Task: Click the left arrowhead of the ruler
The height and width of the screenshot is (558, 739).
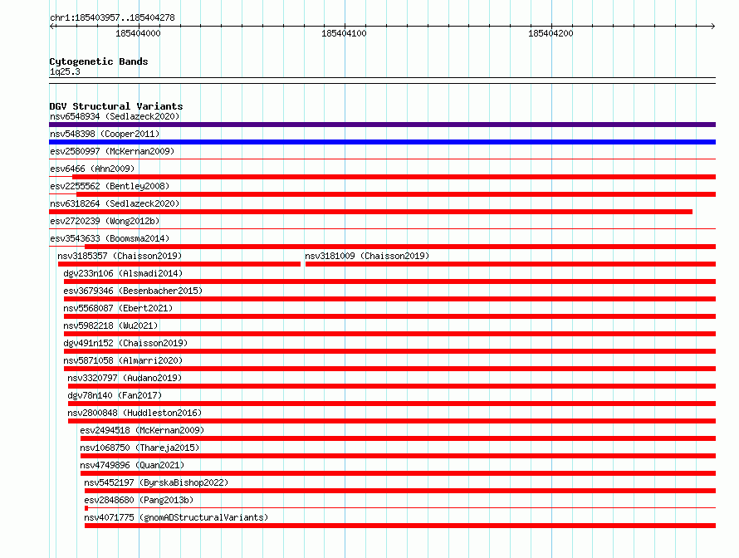Action: point(51,27)
